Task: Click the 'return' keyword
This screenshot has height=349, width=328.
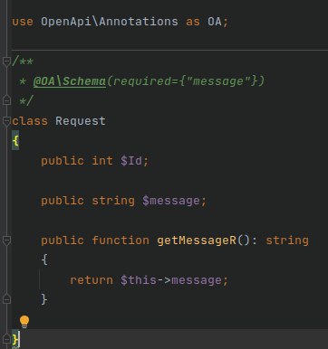Action: [92, 280]
